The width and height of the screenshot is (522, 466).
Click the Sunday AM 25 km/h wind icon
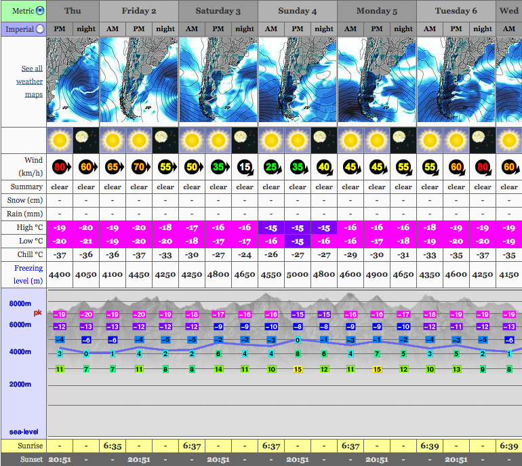[x=273, y=168]
